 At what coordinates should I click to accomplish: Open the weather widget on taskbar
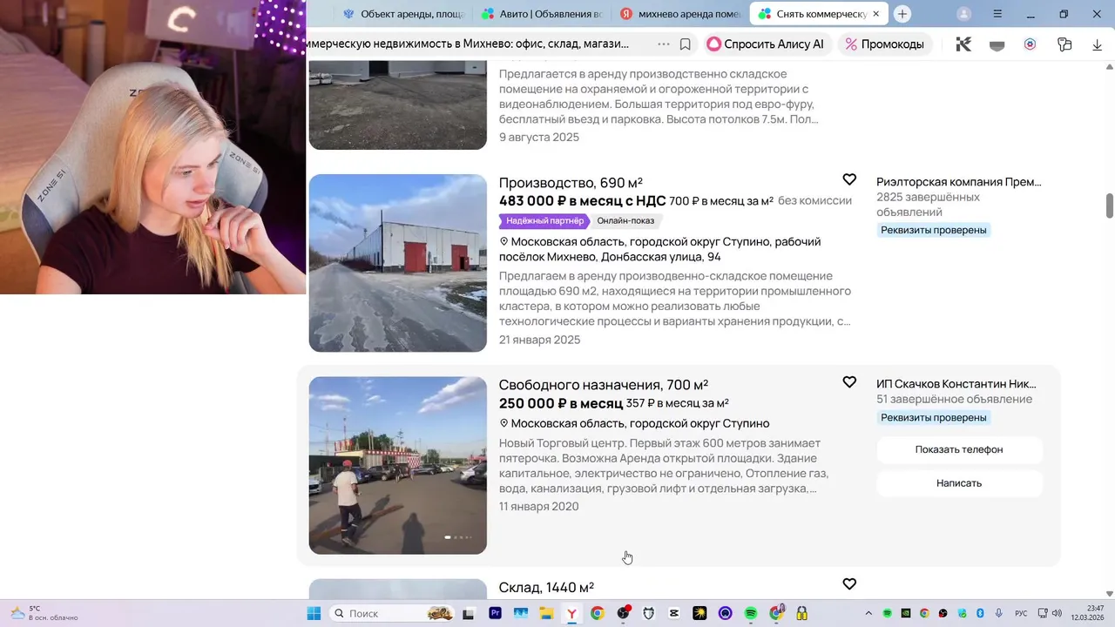(44, 613)
